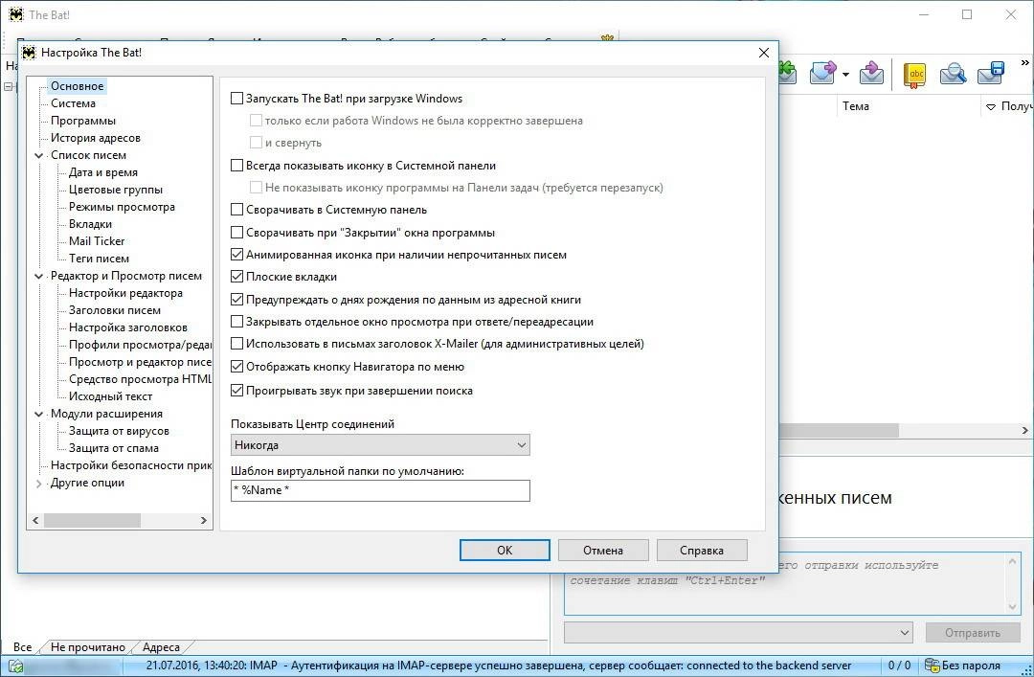The image size is (1034, 677).
Task: Enable Закрывать отдельное окно просмотра при ответе
Action: [236, 322]
